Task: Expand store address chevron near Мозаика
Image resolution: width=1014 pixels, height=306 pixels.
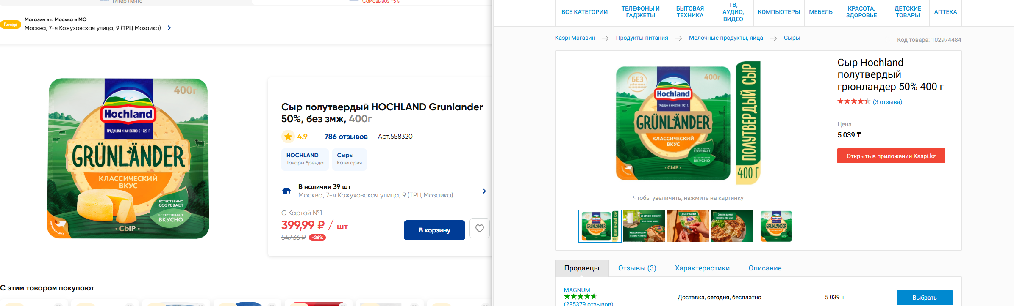Action: pos(169,28)
